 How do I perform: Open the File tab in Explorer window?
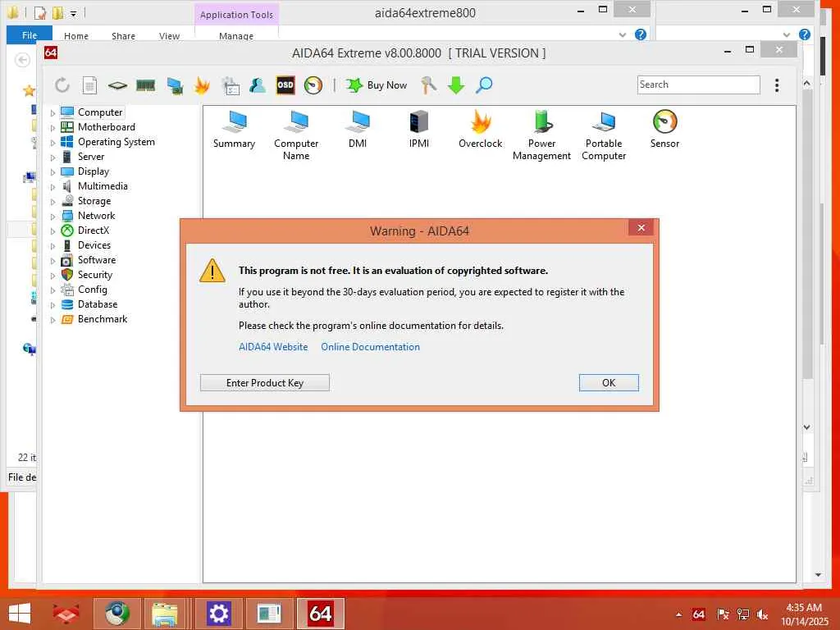coord(30,34)
